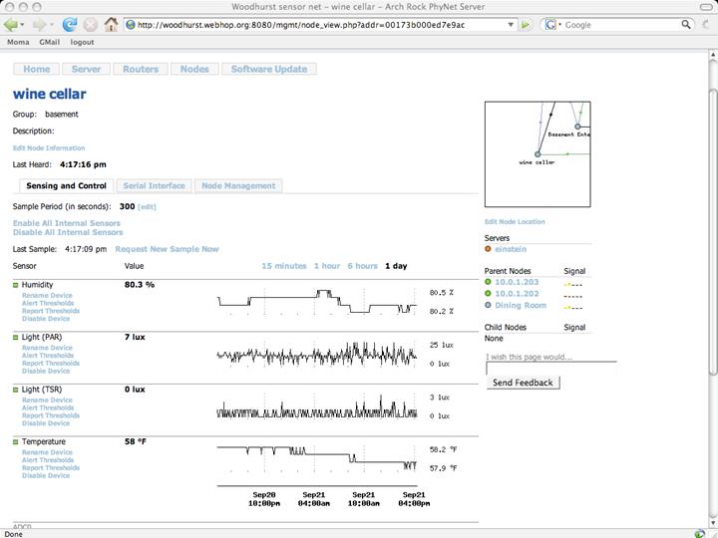Click the Request New Sample Now link

(167, 249)
